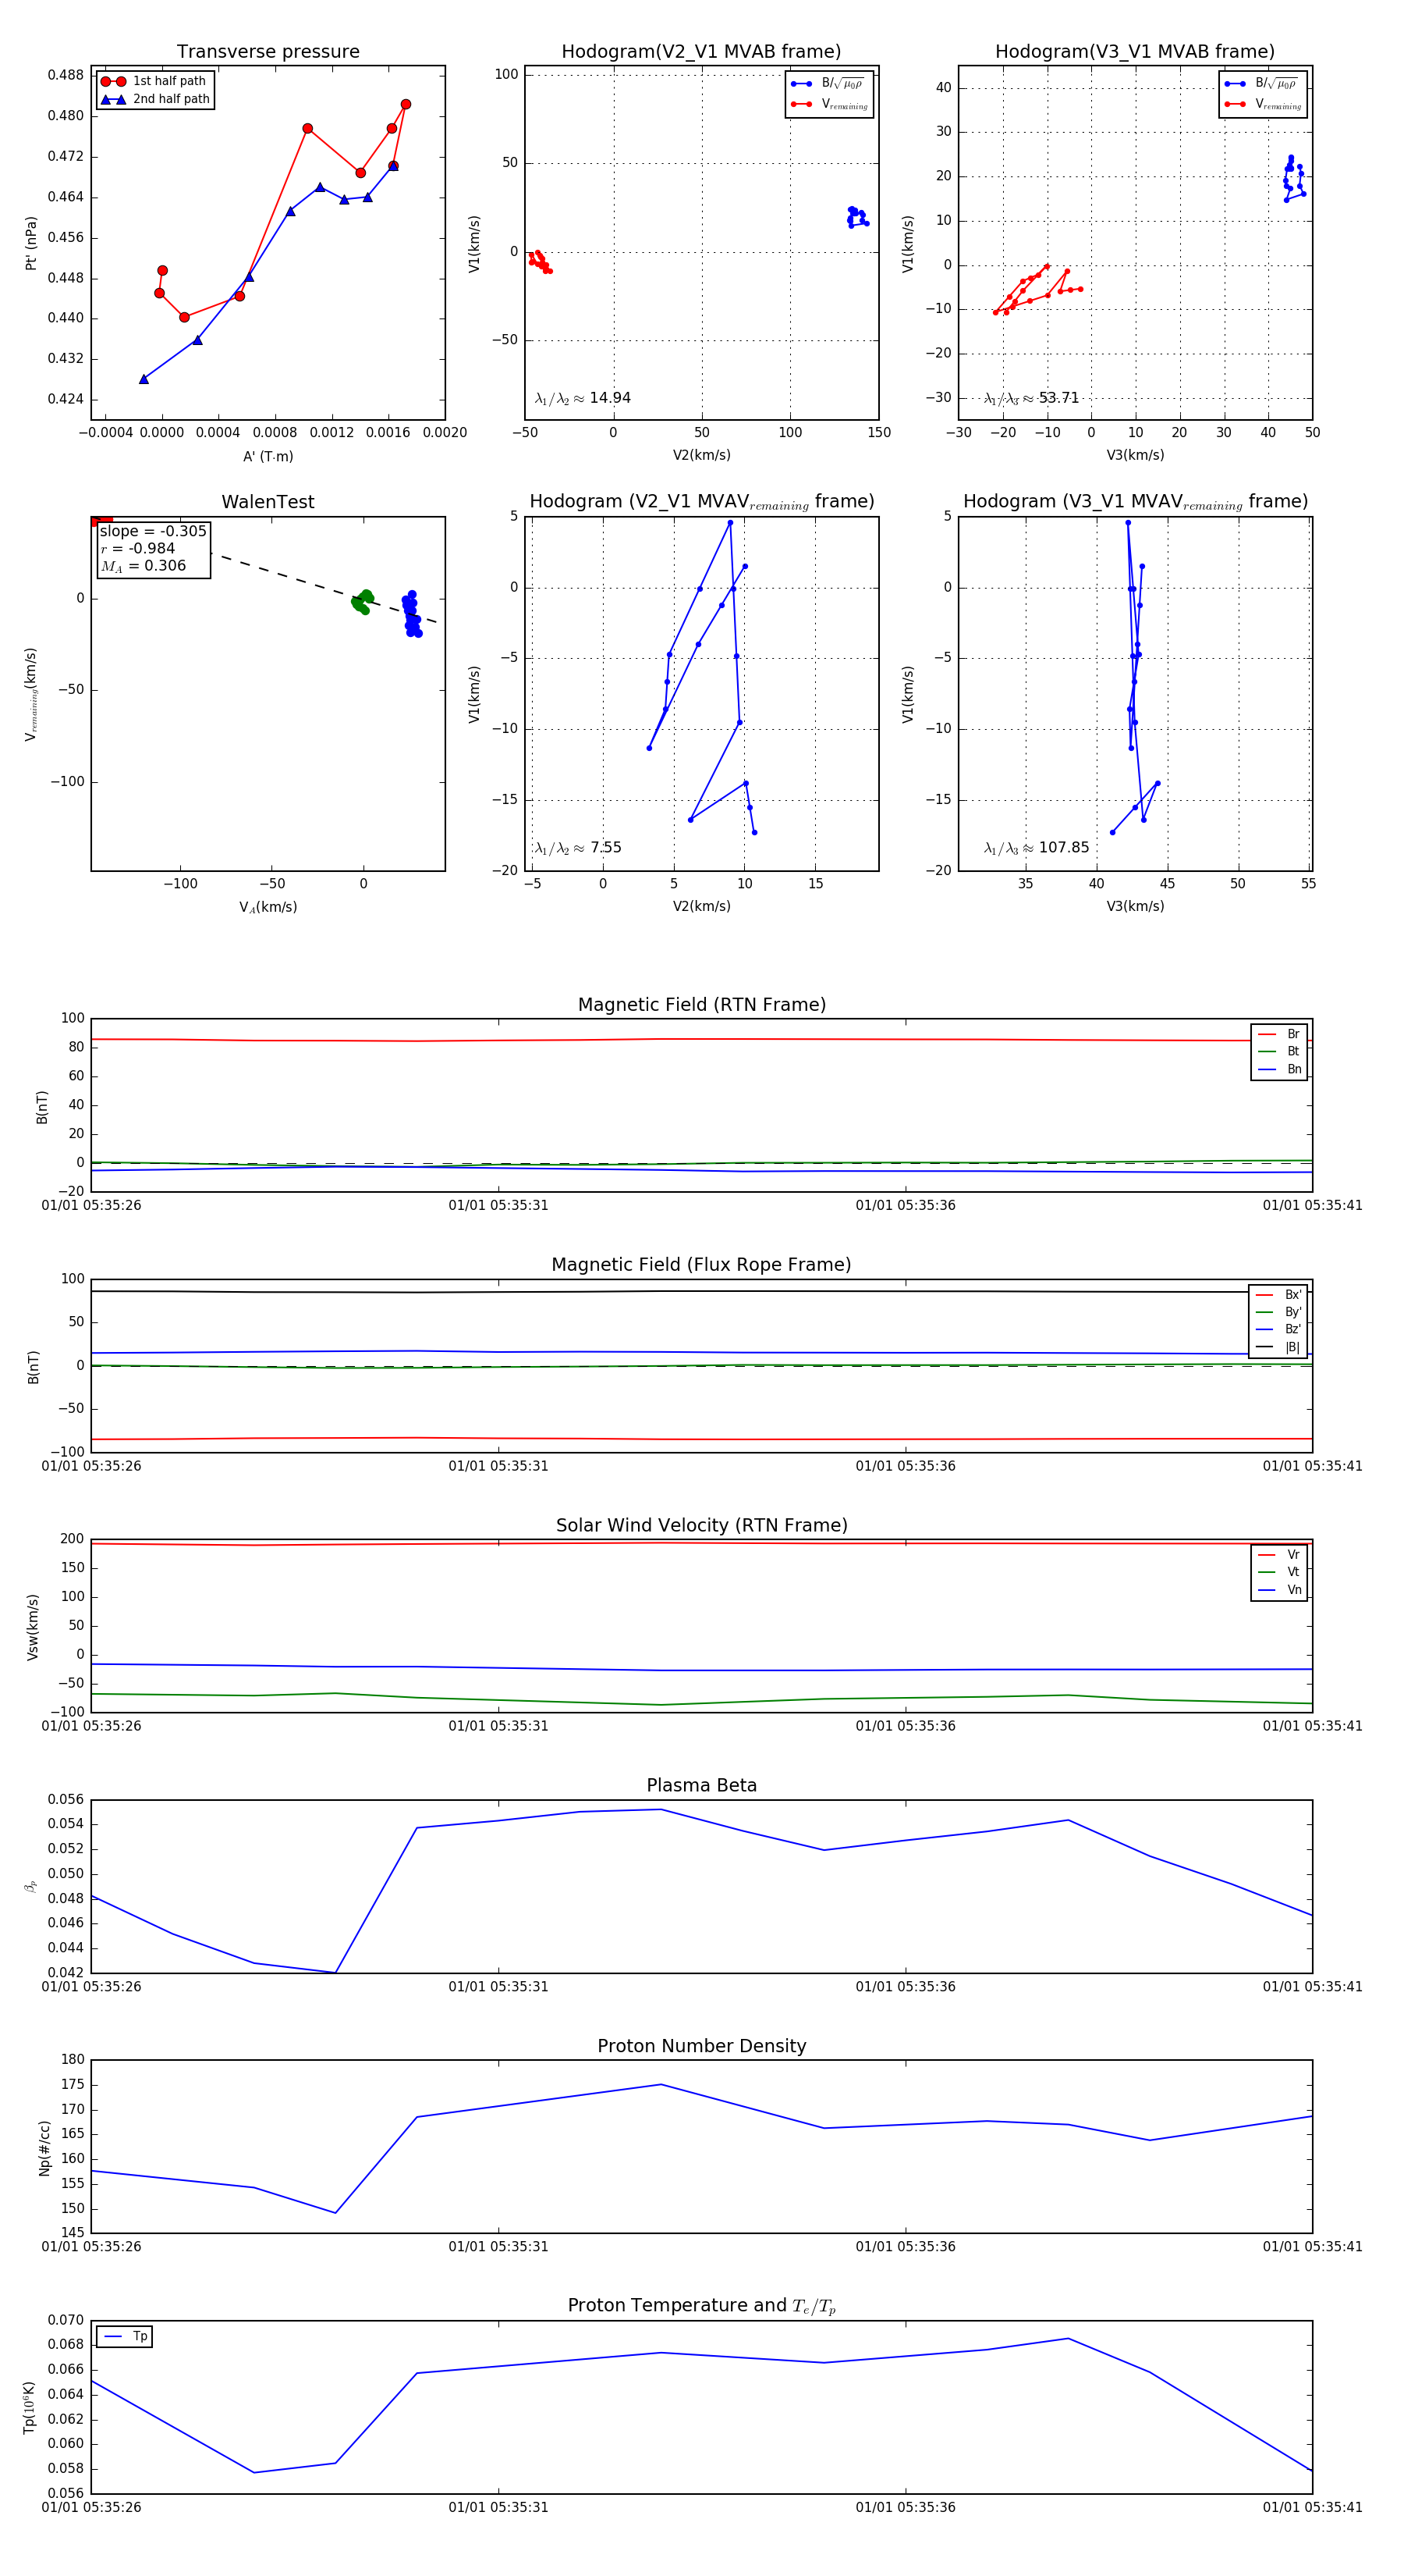Click the Tp legend box in temperature plot

[x=125, y=2336]
